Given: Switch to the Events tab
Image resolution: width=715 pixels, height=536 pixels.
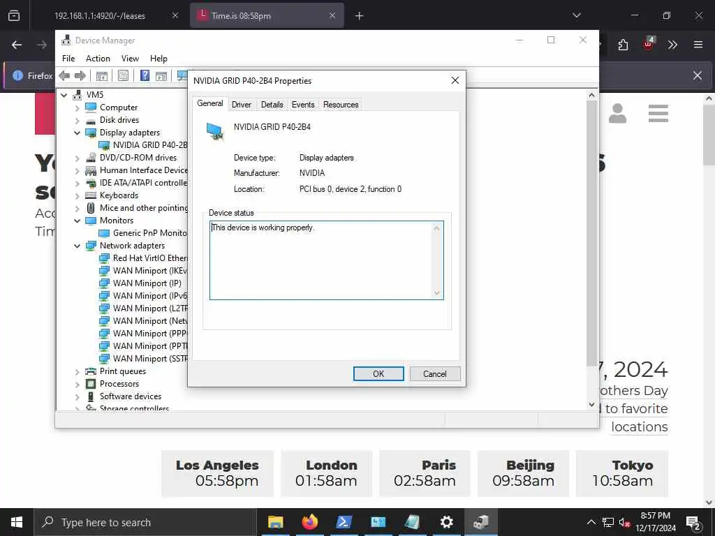Looking at the screenshot, I should [303, 105].
